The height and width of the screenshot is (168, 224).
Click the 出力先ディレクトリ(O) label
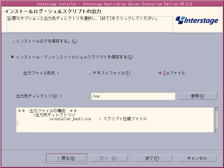(39, 96)
